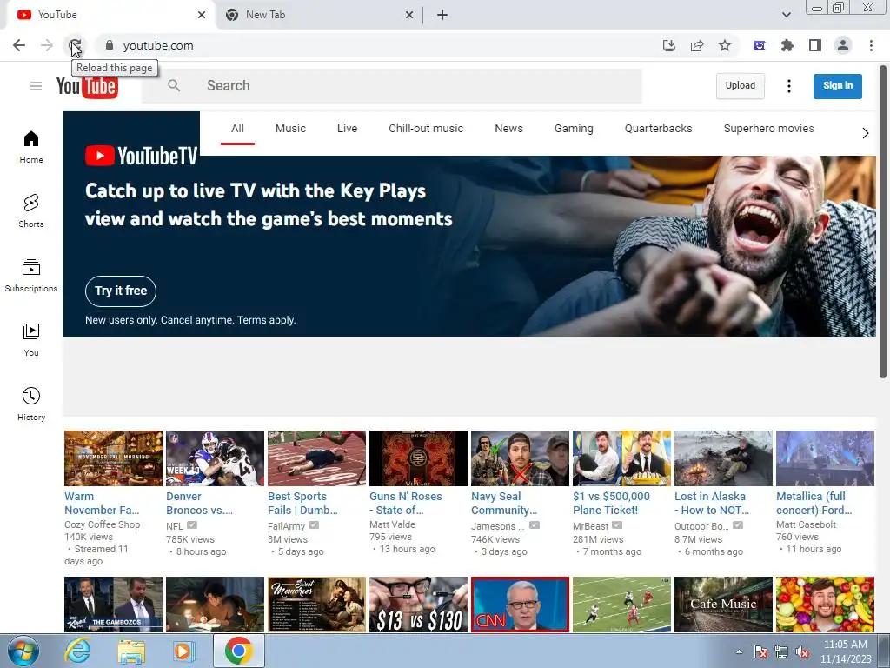Select the Superhero movies chip

pos(768,129)
